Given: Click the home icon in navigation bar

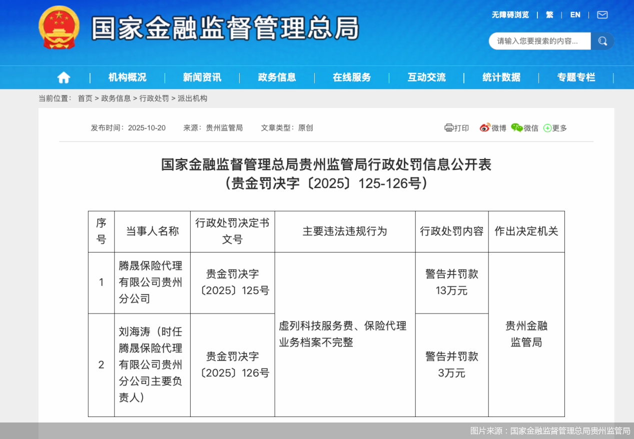Looking at the screenshot, I should pos(64,77).
